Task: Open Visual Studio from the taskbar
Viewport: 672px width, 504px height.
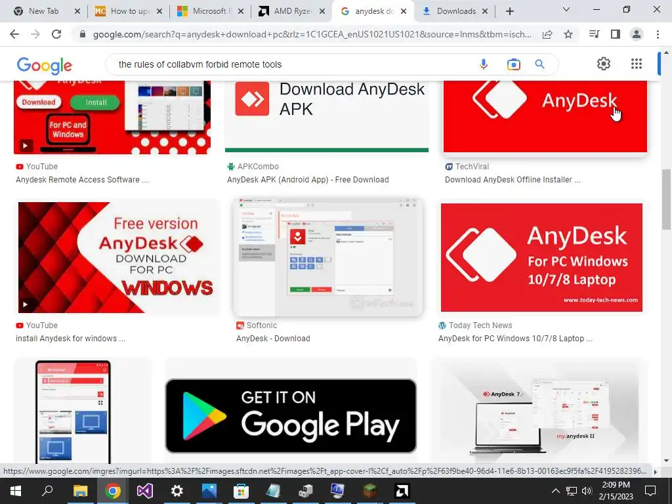Action: pos(145,491)
